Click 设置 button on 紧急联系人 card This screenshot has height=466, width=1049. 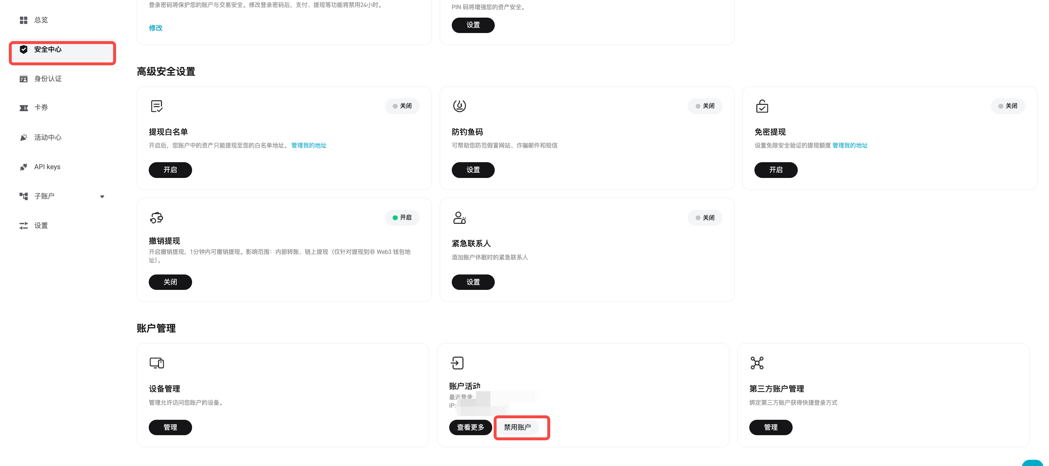click(x=473, y=282)
